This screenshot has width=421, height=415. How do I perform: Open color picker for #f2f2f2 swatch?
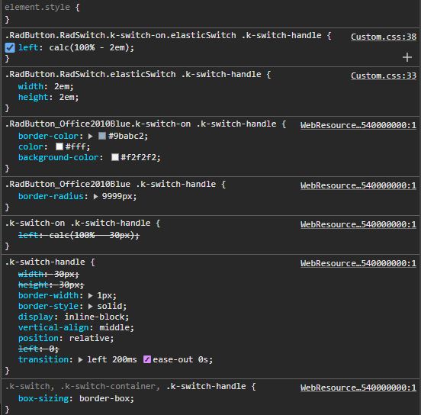[x=115, y=157]
